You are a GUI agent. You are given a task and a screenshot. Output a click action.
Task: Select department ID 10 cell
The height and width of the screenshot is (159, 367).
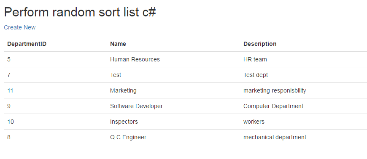(11, 122)
